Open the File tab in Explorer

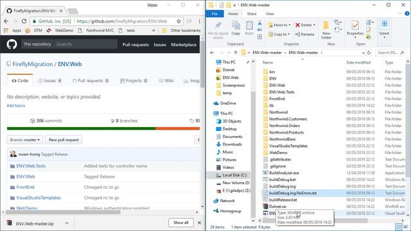(x=214, y=13)
